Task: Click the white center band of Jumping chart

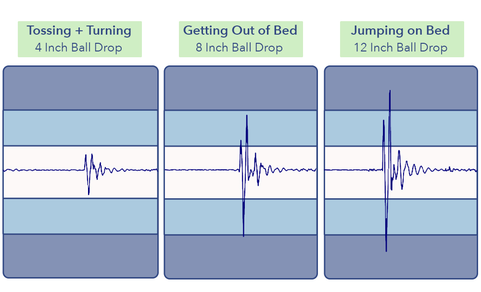Action: tap(401, 173)
